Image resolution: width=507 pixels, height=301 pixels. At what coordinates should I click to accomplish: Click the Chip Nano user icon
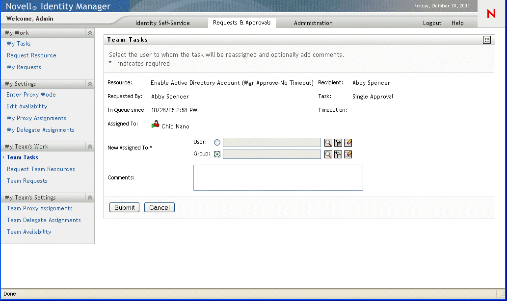coord(155,125)
